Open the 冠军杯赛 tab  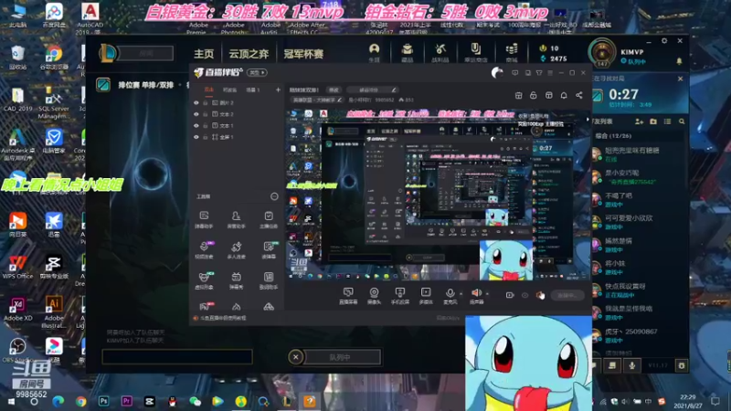(x=303, y=54)
